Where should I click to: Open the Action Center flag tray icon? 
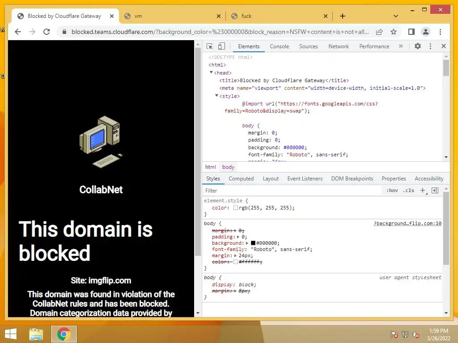tap(394, 334)
